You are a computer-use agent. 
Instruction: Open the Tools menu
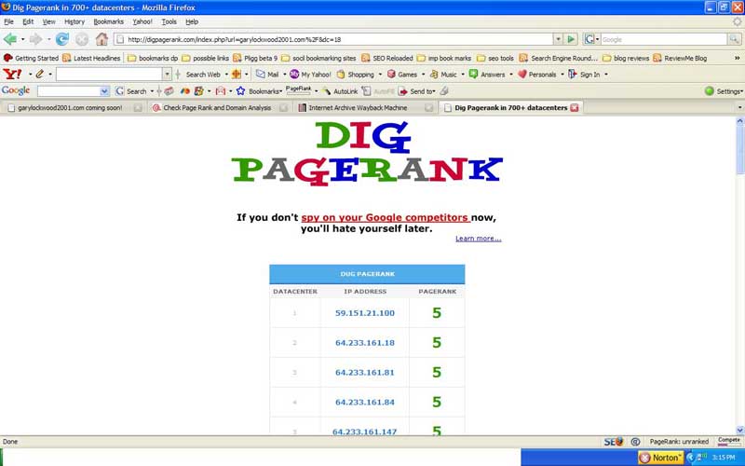(169, 21)
